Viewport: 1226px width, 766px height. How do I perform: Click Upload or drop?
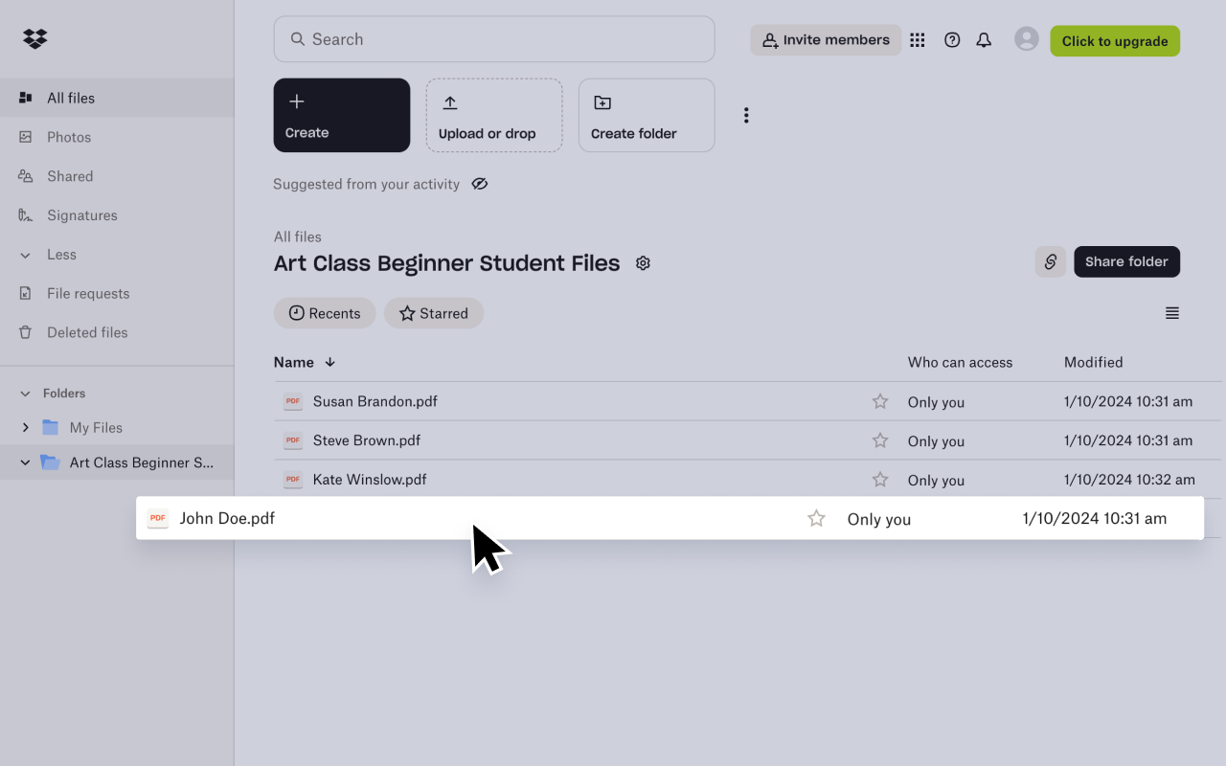[x=494, y=115]
